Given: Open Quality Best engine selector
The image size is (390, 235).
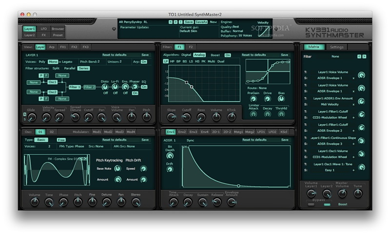Looking at the screenshot, I should tap(235, 27).
